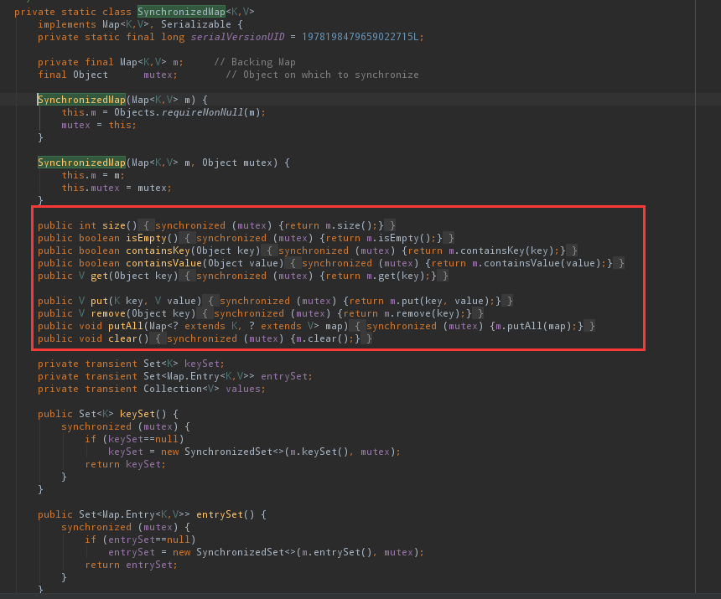Click the number 1978198479659022715L
Screen dimensions: 721x599
[x=360, y=37]
